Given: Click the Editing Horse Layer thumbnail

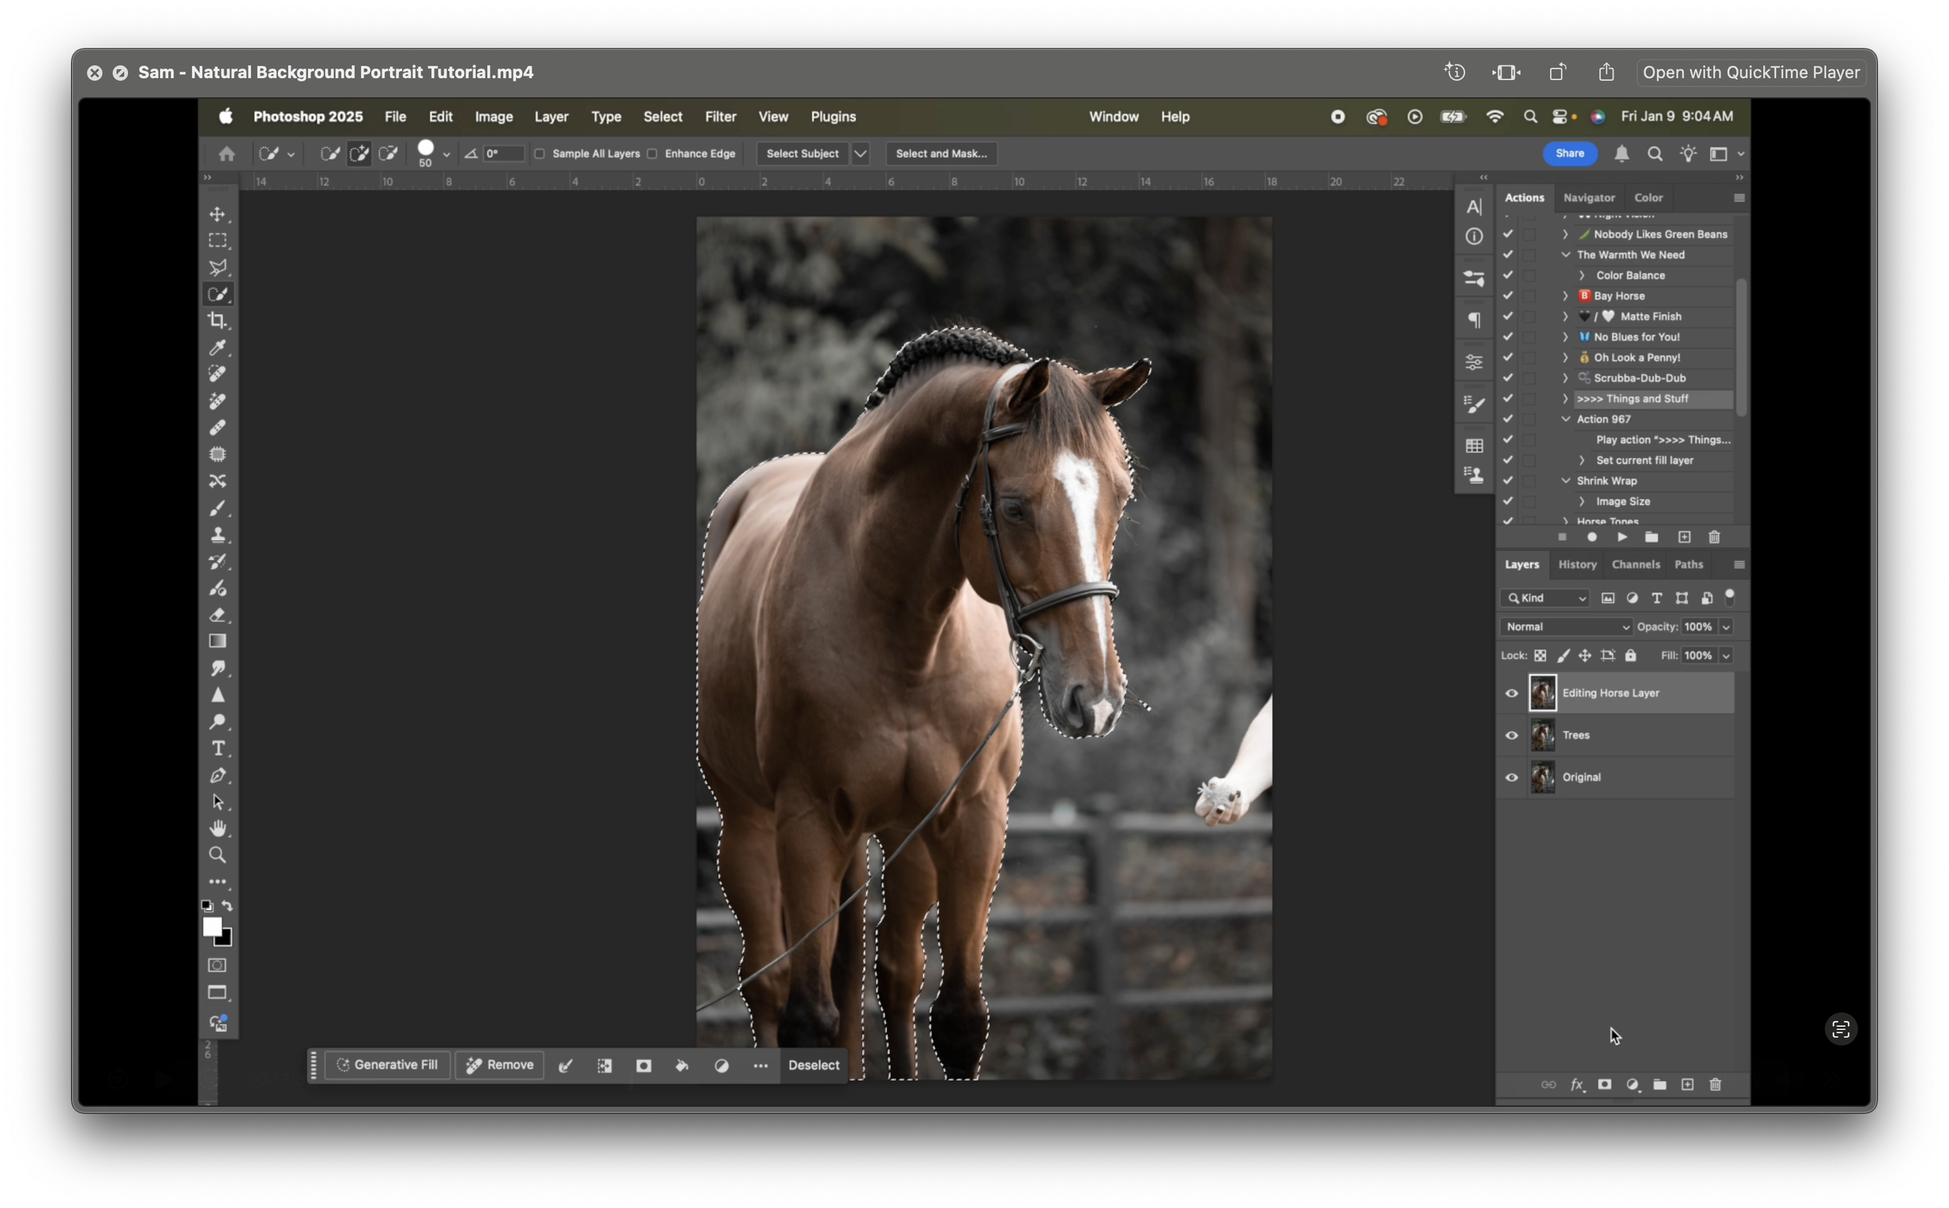Looking at the screenshot, I should [x=1543, y=693].
